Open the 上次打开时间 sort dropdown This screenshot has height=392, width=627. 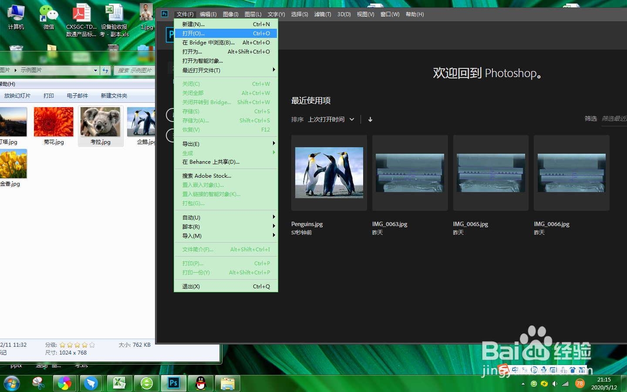(331, 119)
